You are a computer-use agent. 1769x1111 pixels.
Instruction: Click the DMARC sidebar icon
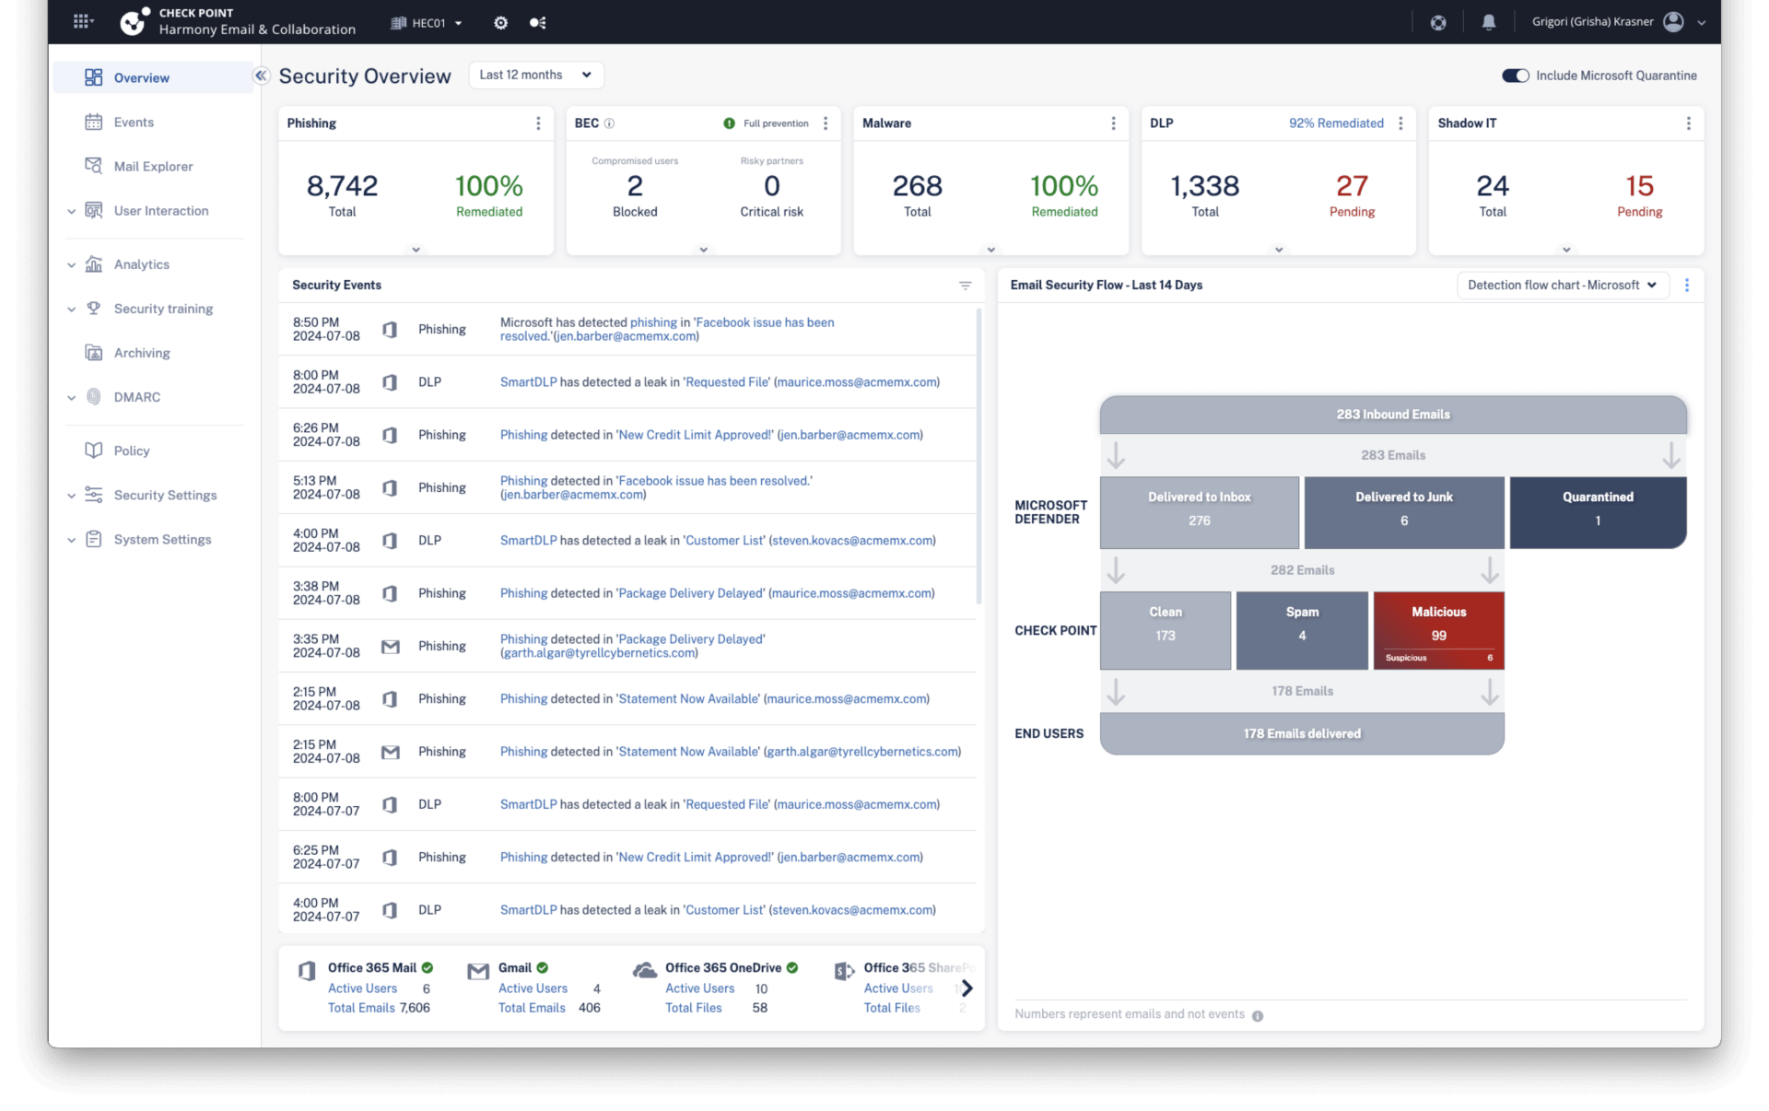click(x=96, y=397)
